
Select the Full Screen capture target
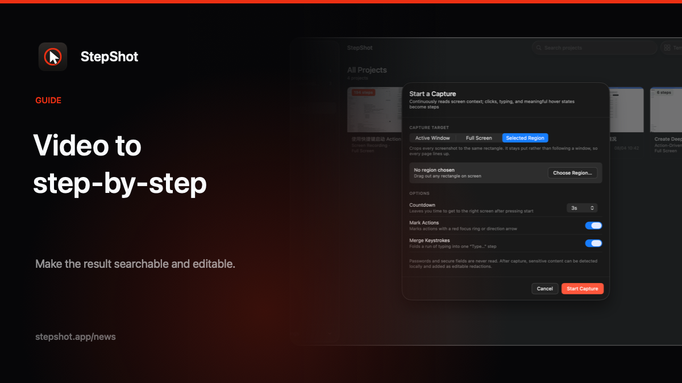click(x=479, y=138)
